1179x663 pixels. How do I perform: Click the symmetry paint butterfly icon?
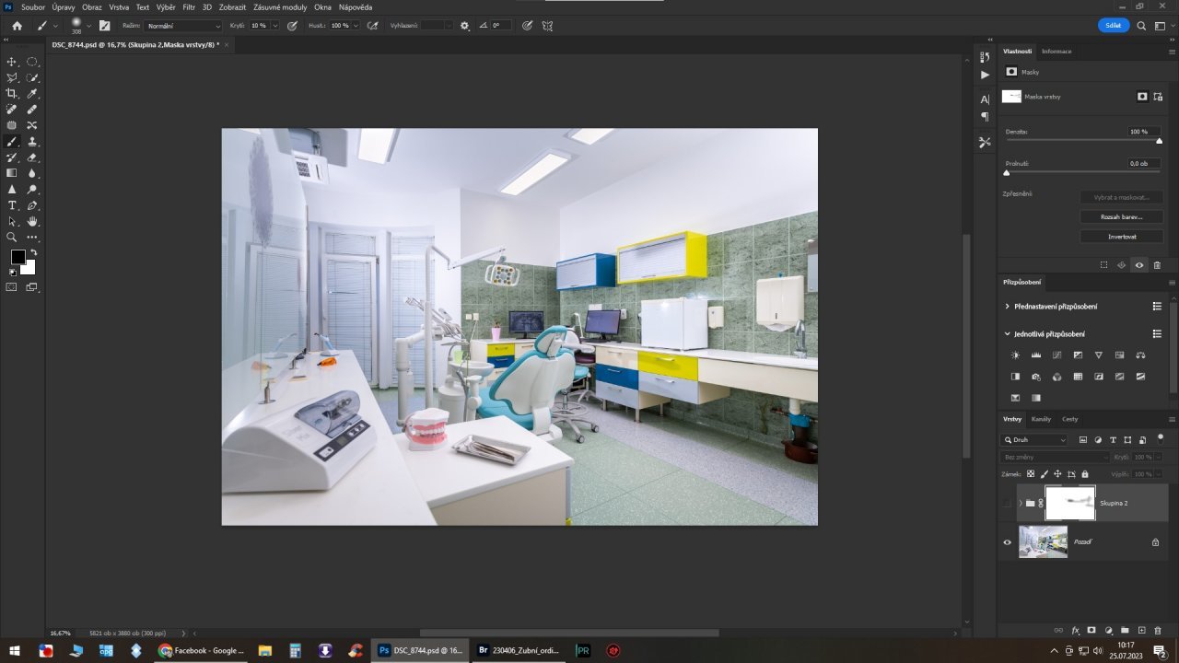(x=547, y=26)
